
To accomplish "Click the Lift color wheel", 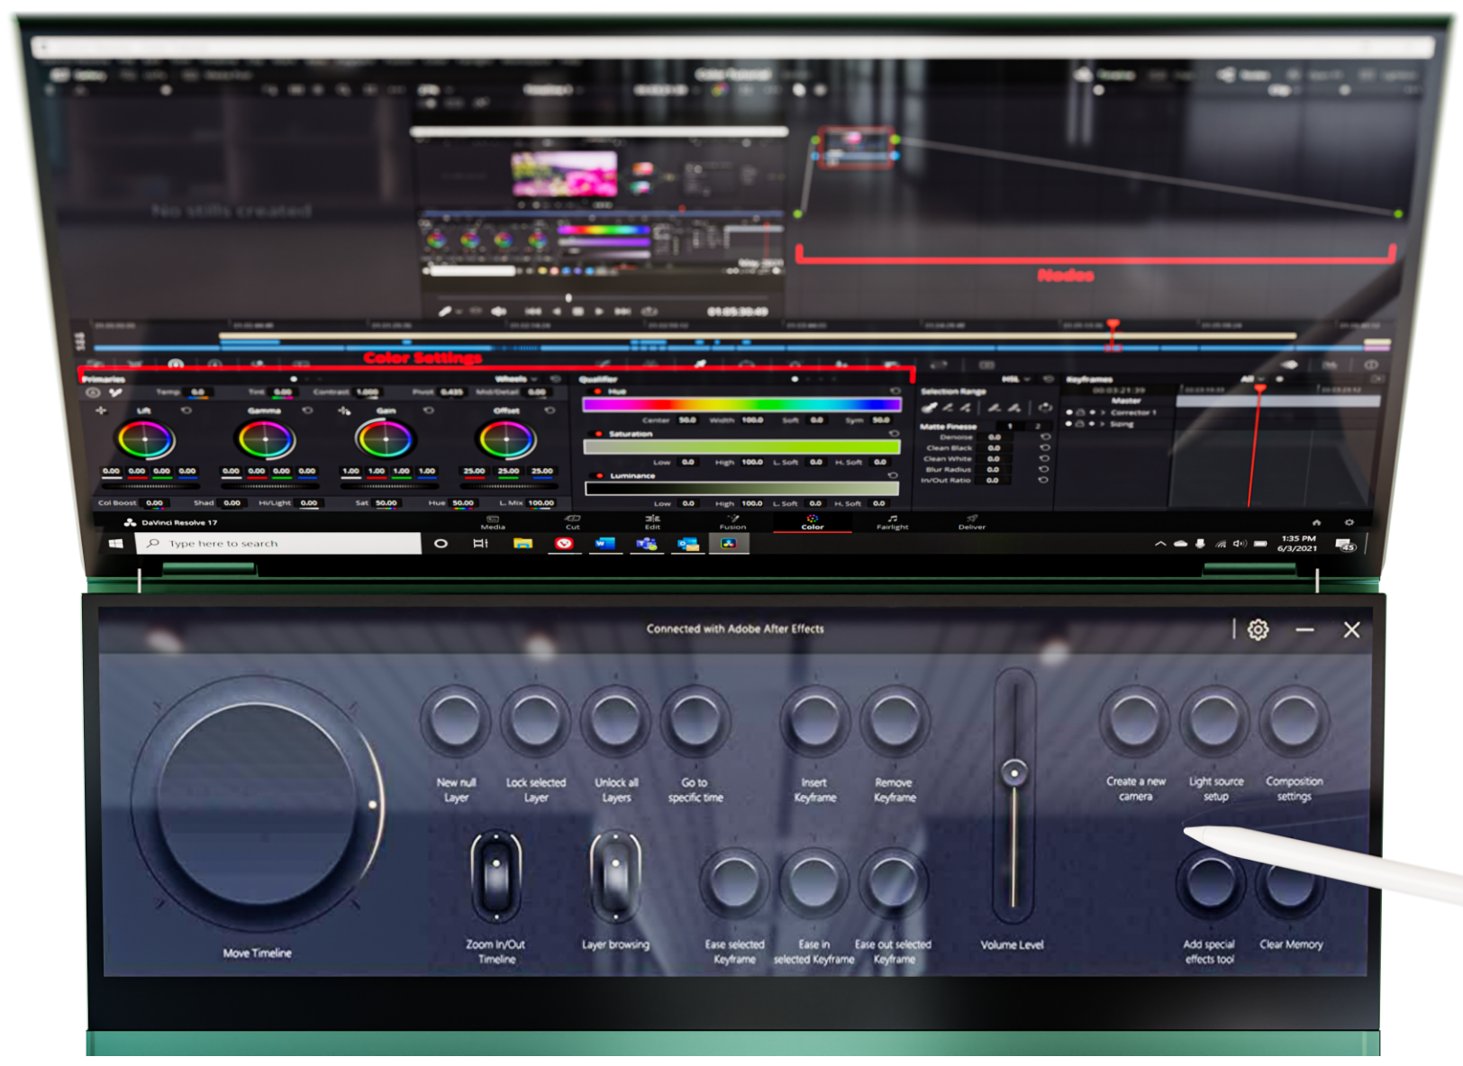I will 144,440.
